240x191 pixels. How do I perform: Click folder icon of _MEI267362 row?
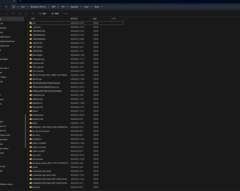click(31, 43)
